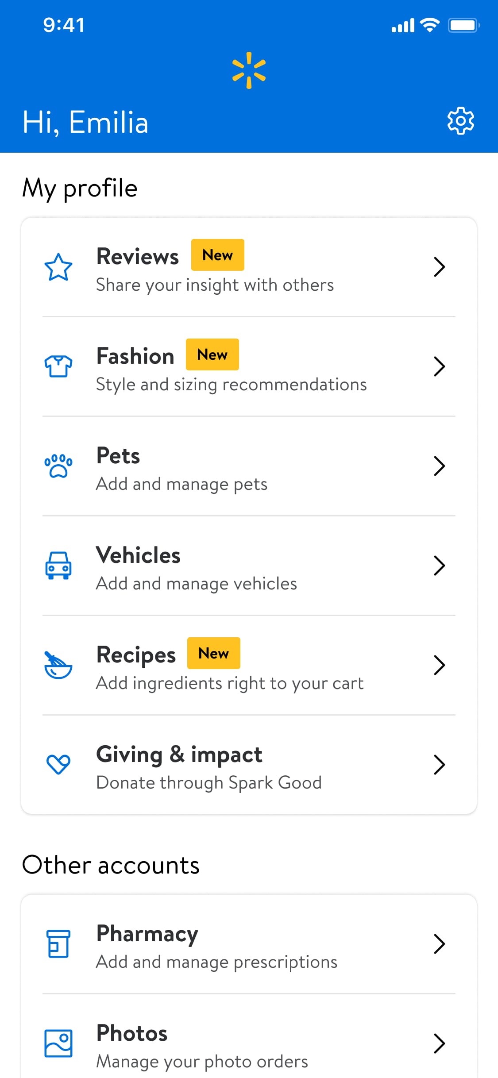Screen dimensions: 498x1078
Task: Tap the Hi, Emilia greeting
Action: tap(85, 123)
